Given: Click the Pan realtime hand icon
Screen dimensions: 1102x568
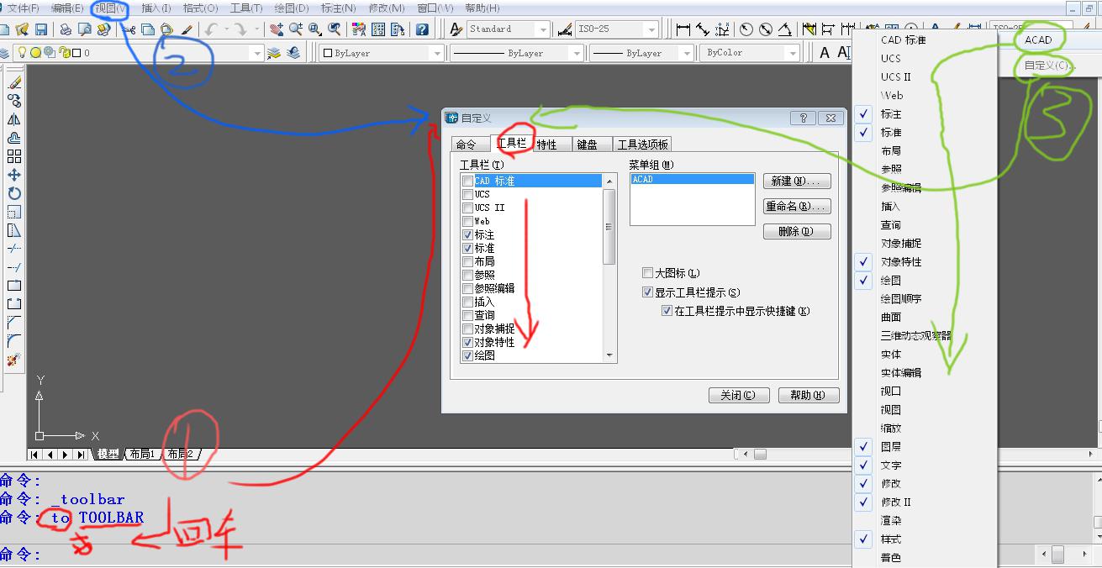Looking at the screenshot, I should (277, 29).
